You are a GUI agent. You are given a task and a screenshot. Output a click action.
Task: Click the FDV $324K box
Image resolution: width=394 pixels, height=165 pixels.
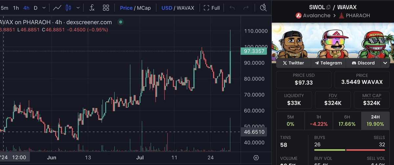pyautogui.click(x=333, y=100)
